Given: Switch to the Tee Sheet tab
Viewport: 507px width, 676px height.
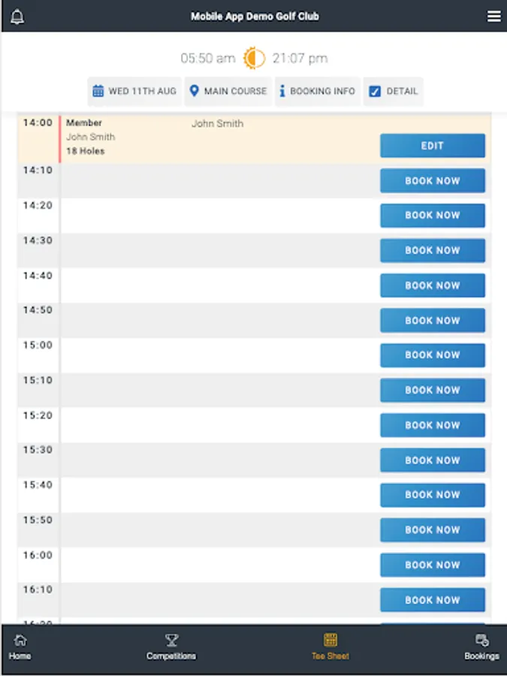Looking at the screenshot, I should point(330,647).
